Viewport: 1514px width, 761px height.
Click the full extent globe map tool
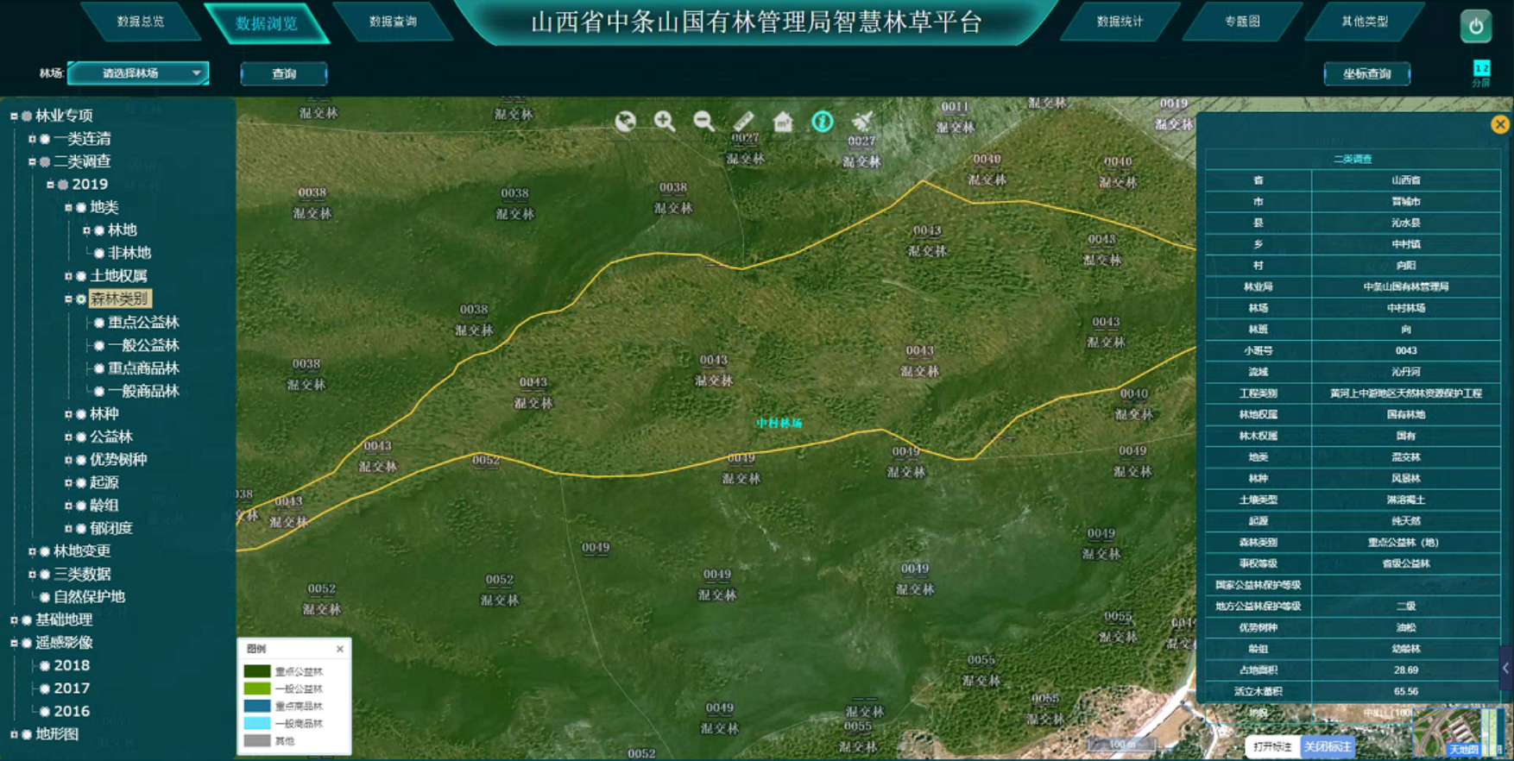pyautogui.click(x=625, y=122)
